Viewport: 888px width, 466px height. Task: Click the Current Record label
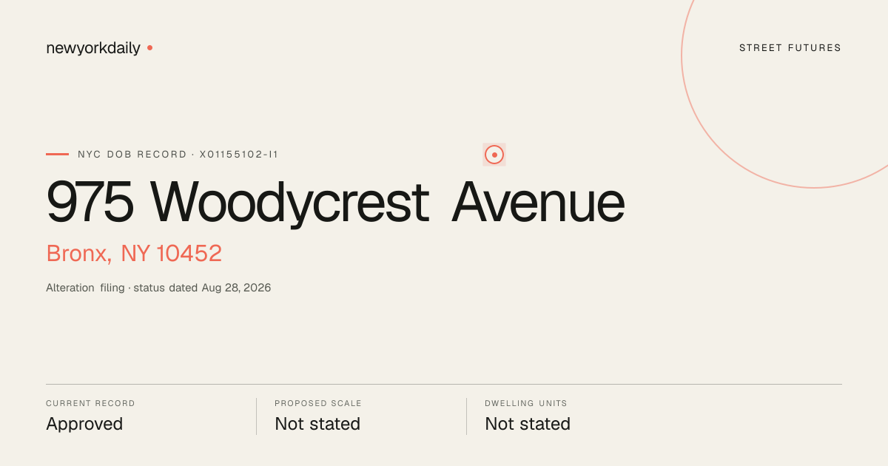coord(90,404)
